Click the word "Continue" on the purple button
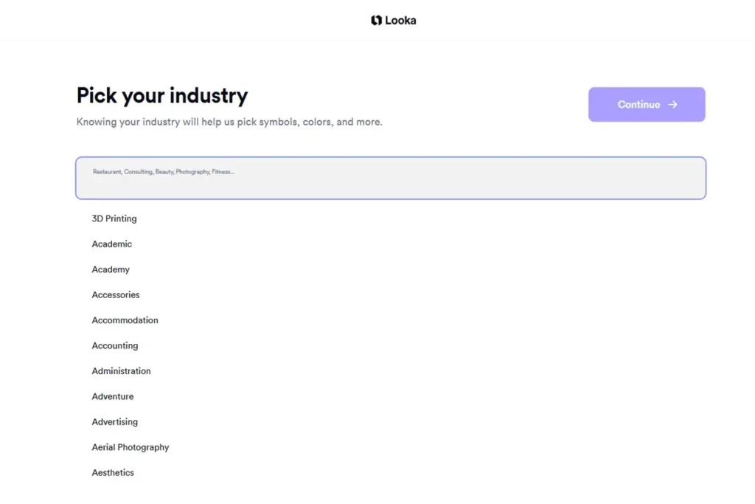Viewport: 755px width, 504px height. 639,105
